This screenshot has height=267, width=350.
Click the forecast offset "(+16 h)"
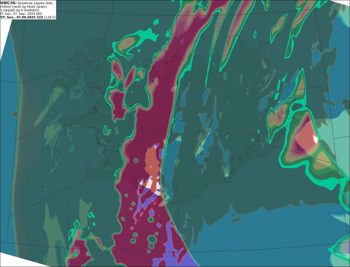click(x=49, y=17)
